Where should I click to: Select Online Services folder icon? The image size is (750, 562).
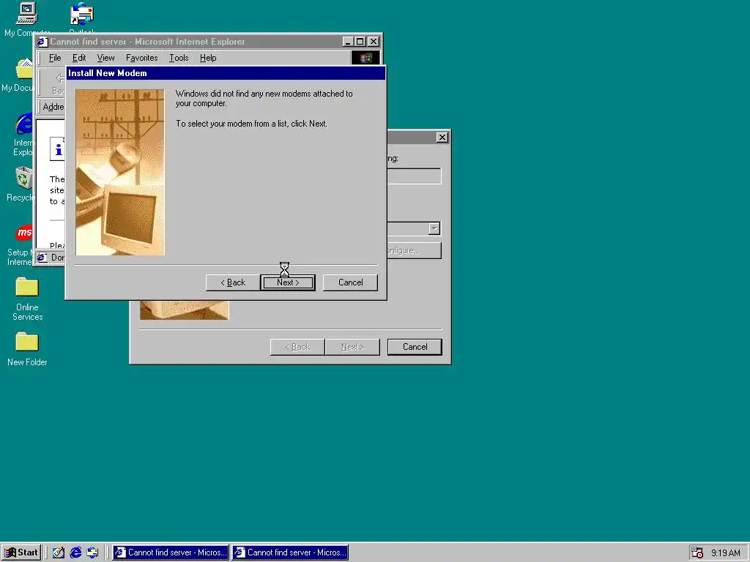coord(27,299)
